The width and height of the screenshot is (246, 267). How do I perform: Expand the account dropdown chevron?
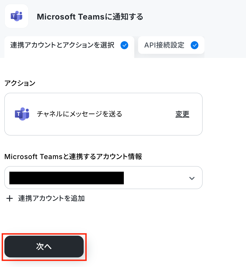point(192,178)
